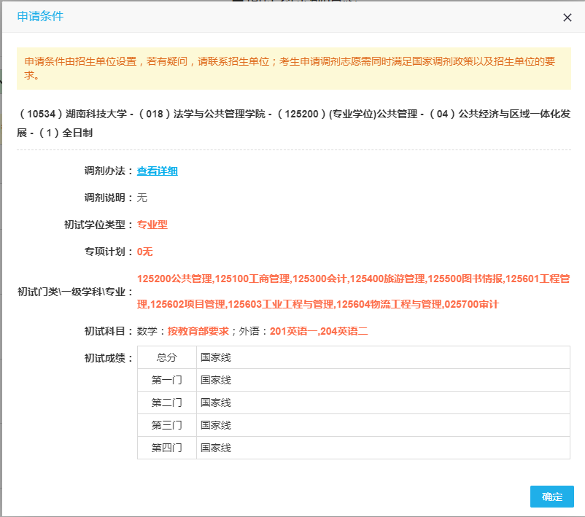Open the 查看详细 link for 调剂办法
The image size is (585, 517).
[157, 171]
